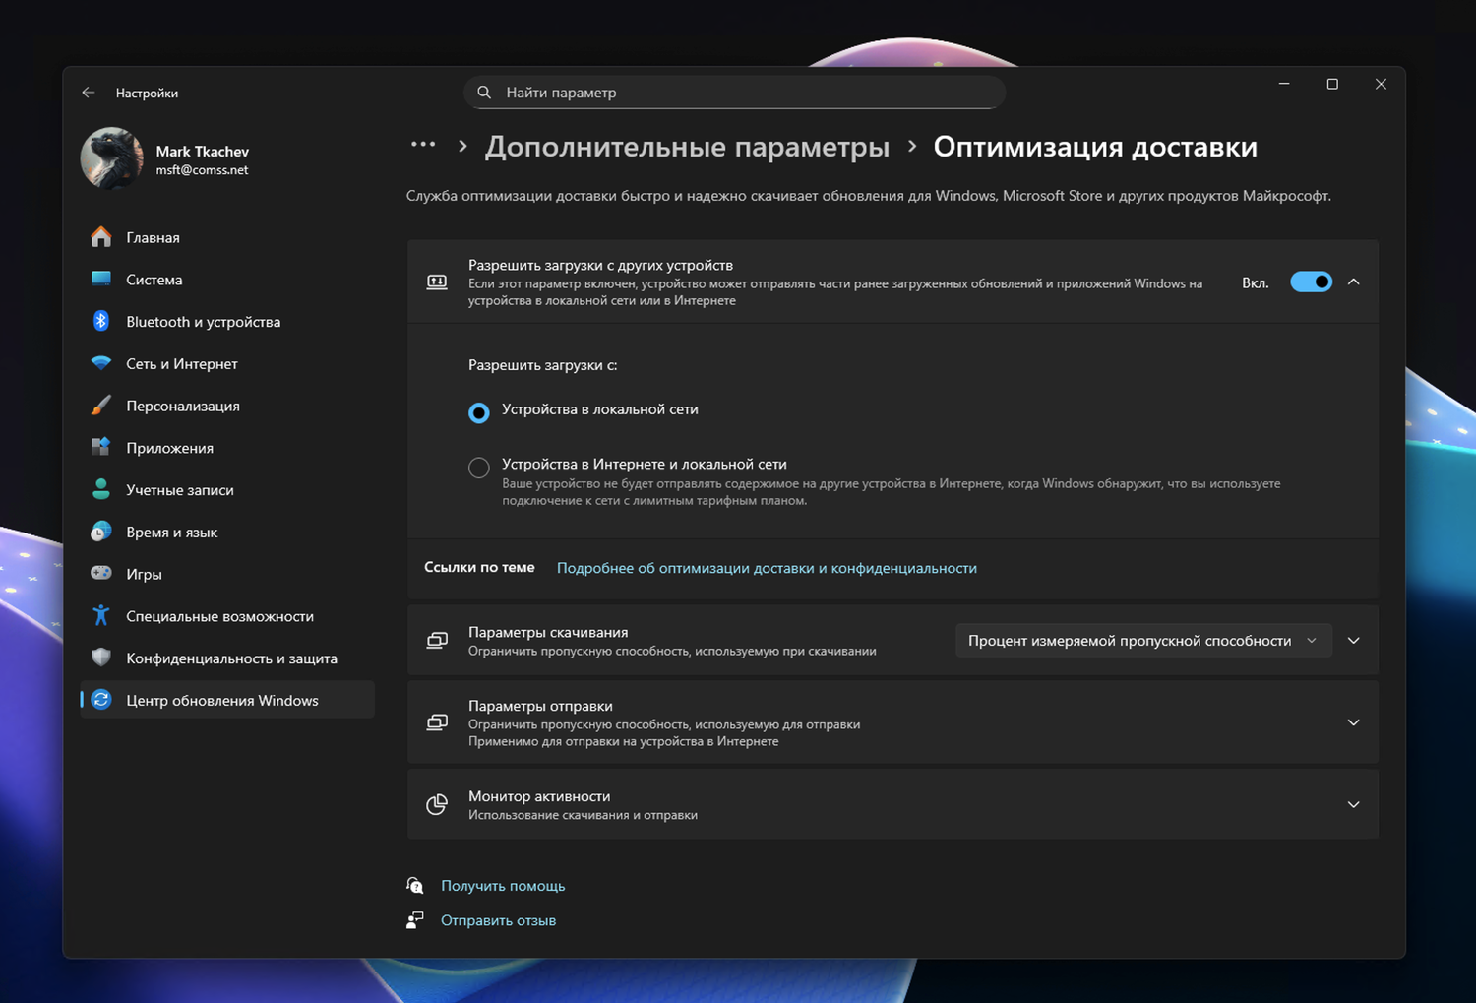Click the Система monitor icon
1476x1003 pixels.
pos(101,280)
